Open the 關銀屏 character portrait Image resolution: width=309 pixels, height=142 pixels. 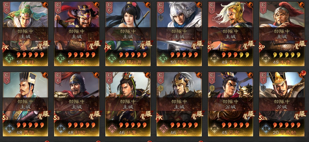tap(128, 34)
